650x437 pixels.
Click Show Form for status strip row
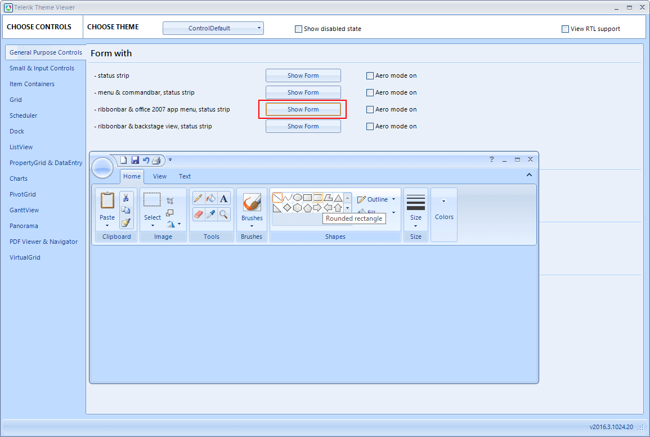click(303, 75)
